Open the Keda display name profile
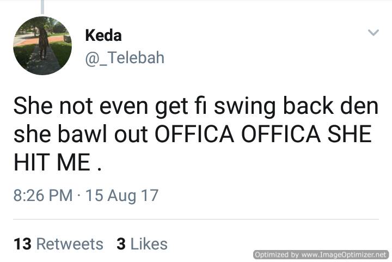392x262 pixels. click(103, 35)
